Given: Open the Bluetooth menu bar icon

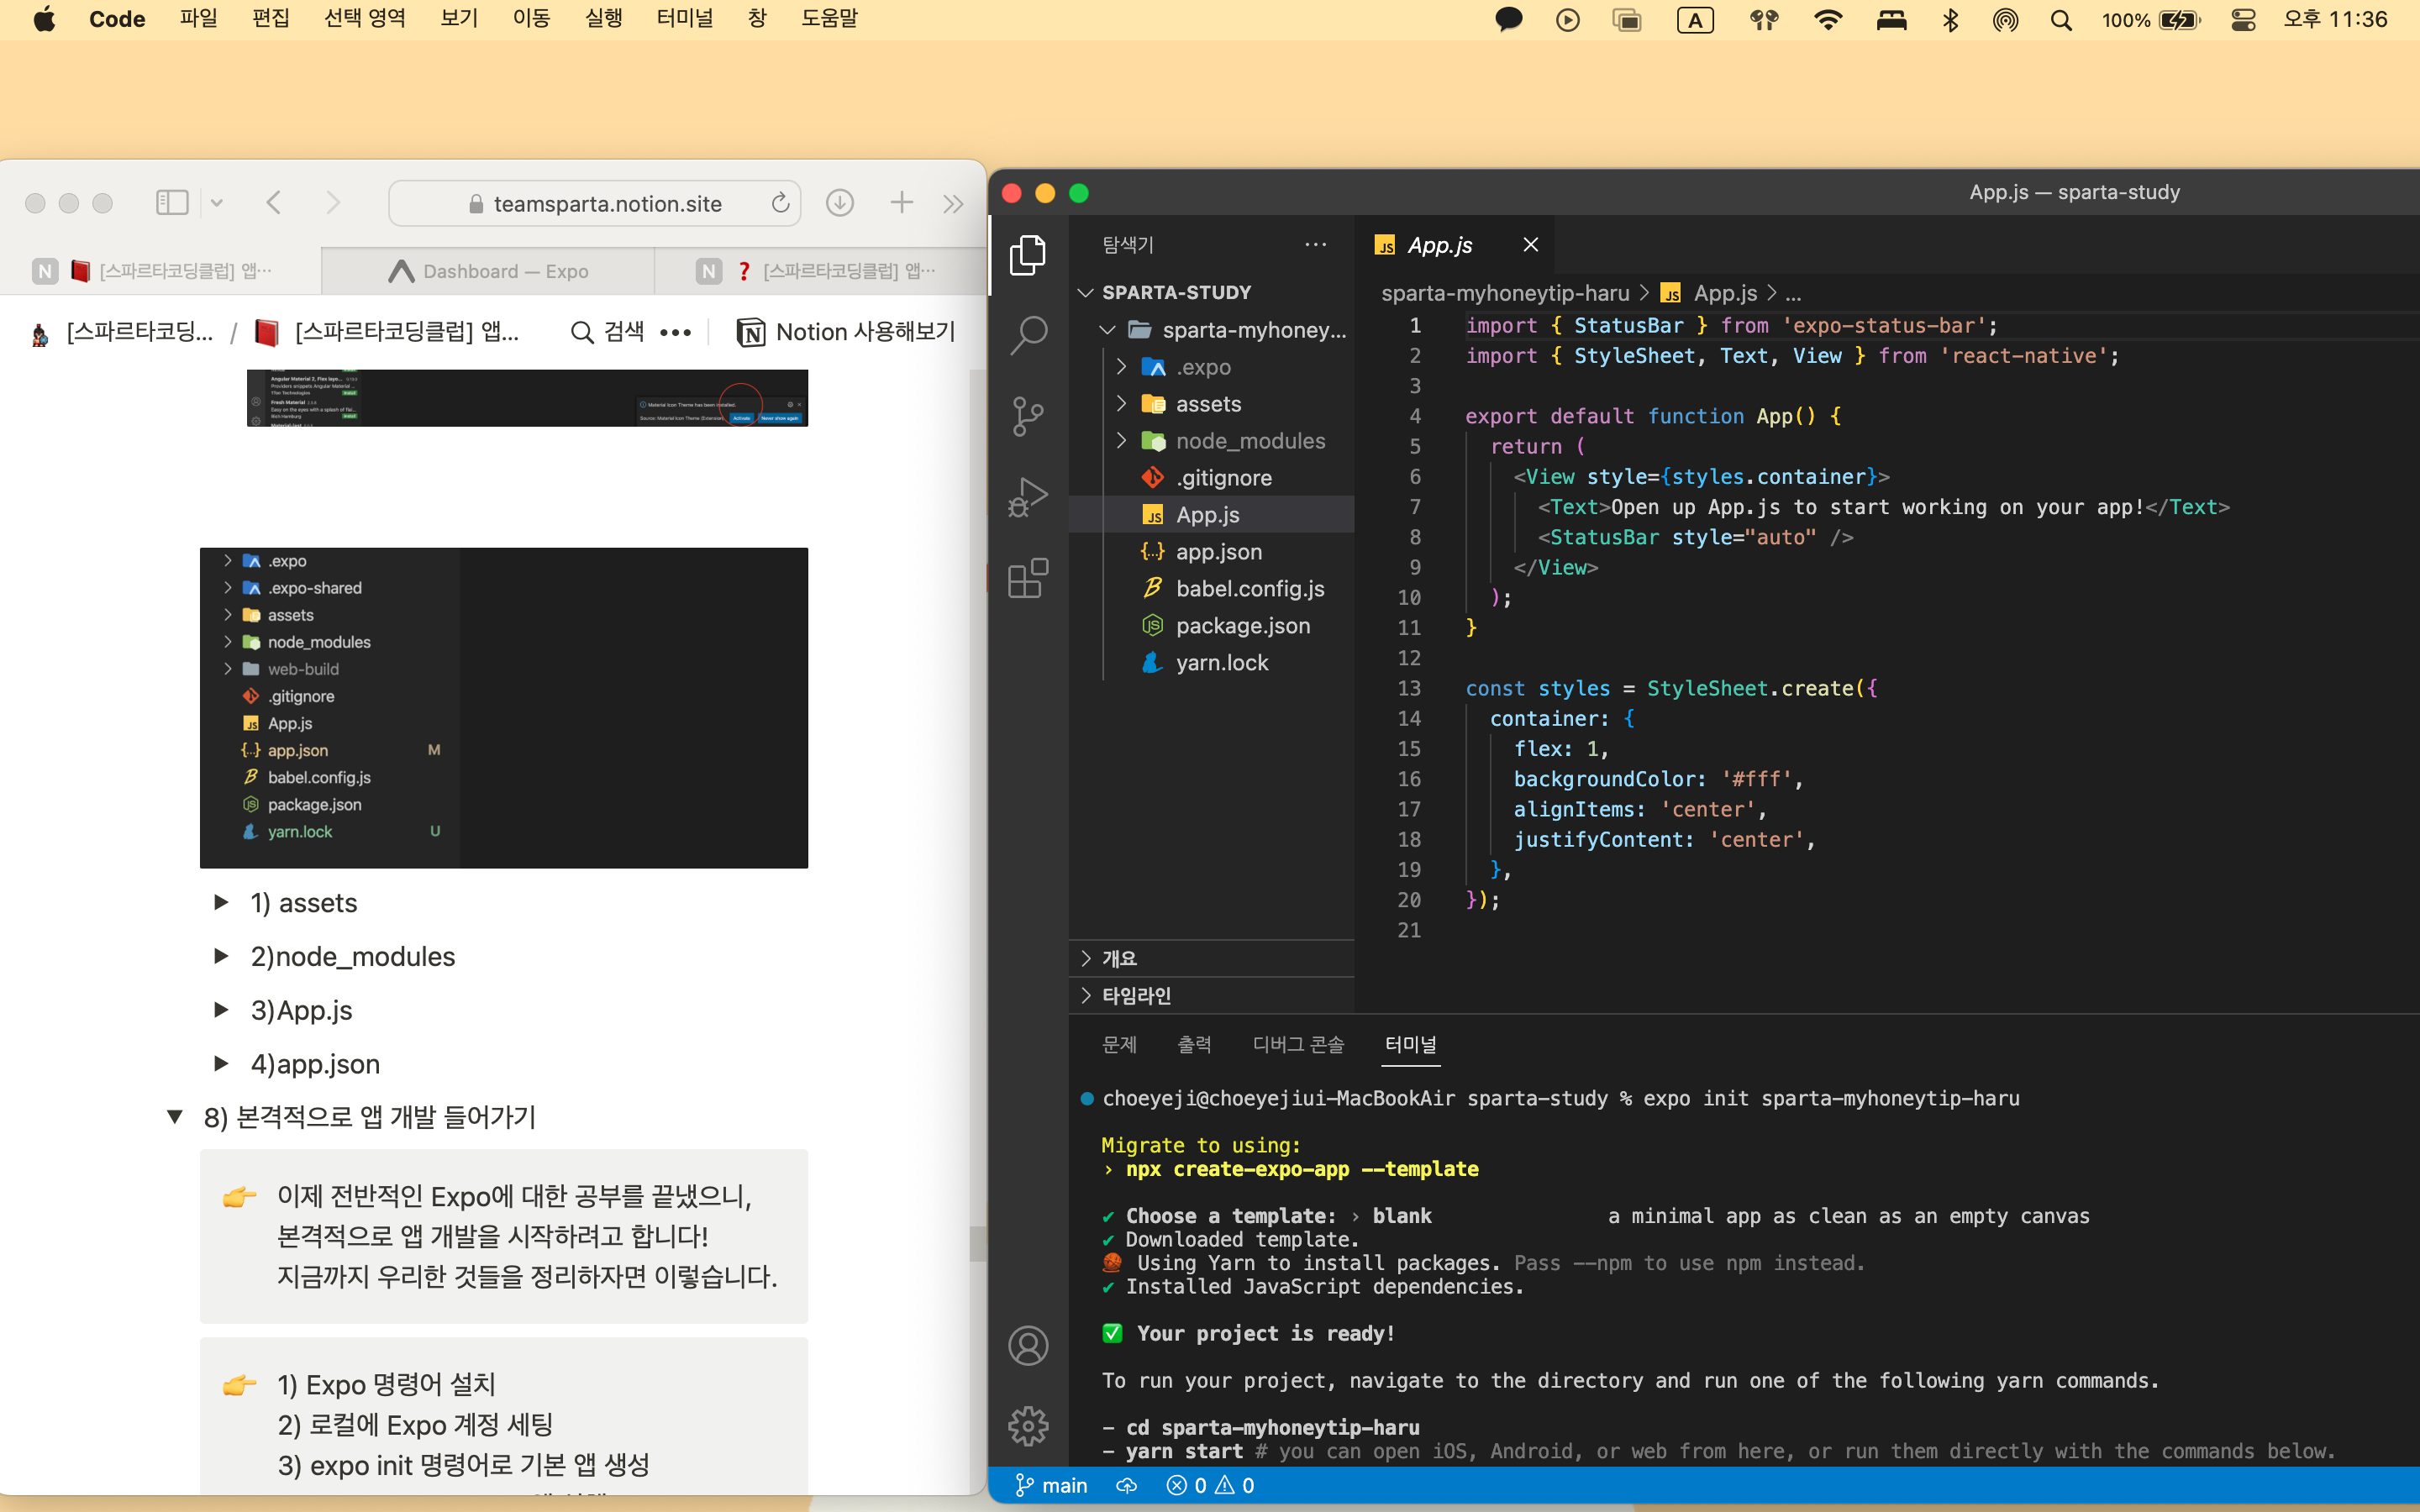Looking at the screenshot, I should tap(1950, 20).
